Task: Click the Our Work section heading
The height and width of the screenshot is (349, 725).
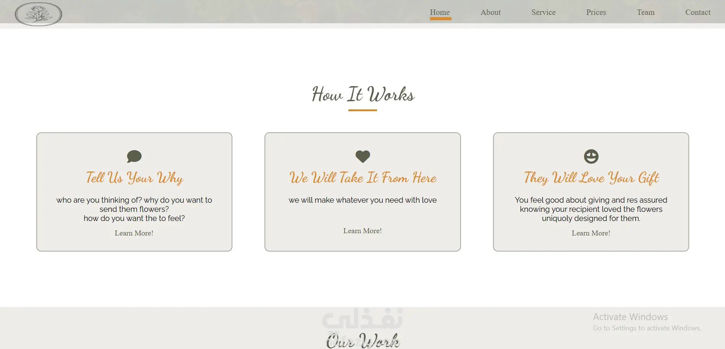Action: [x=363, y=340]
